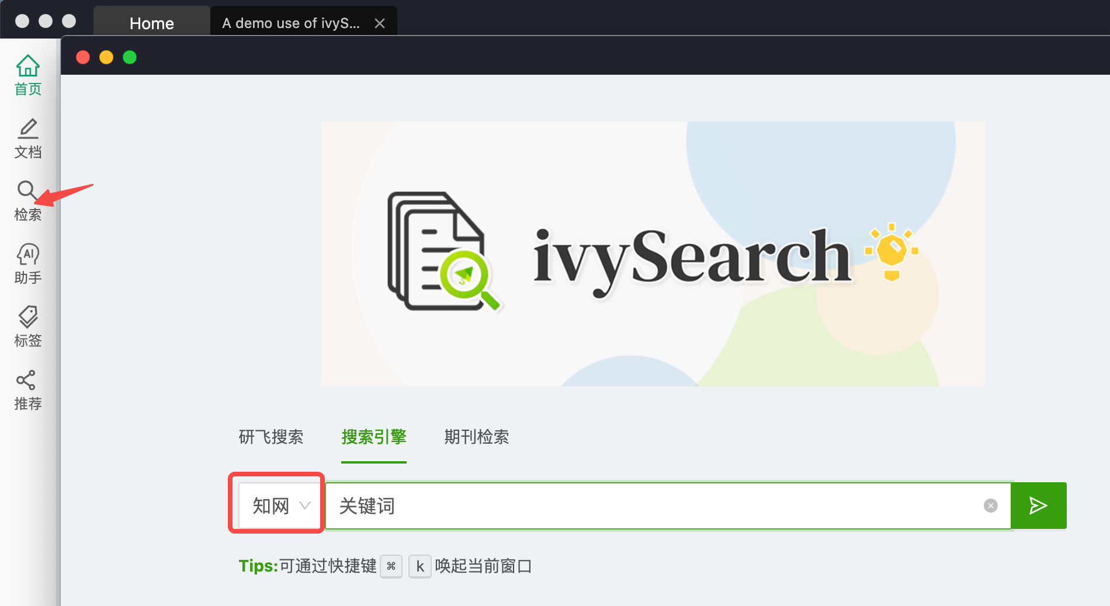Switch to the 搜索引擎 tab

pyautogui.click(x=374, y=437)
